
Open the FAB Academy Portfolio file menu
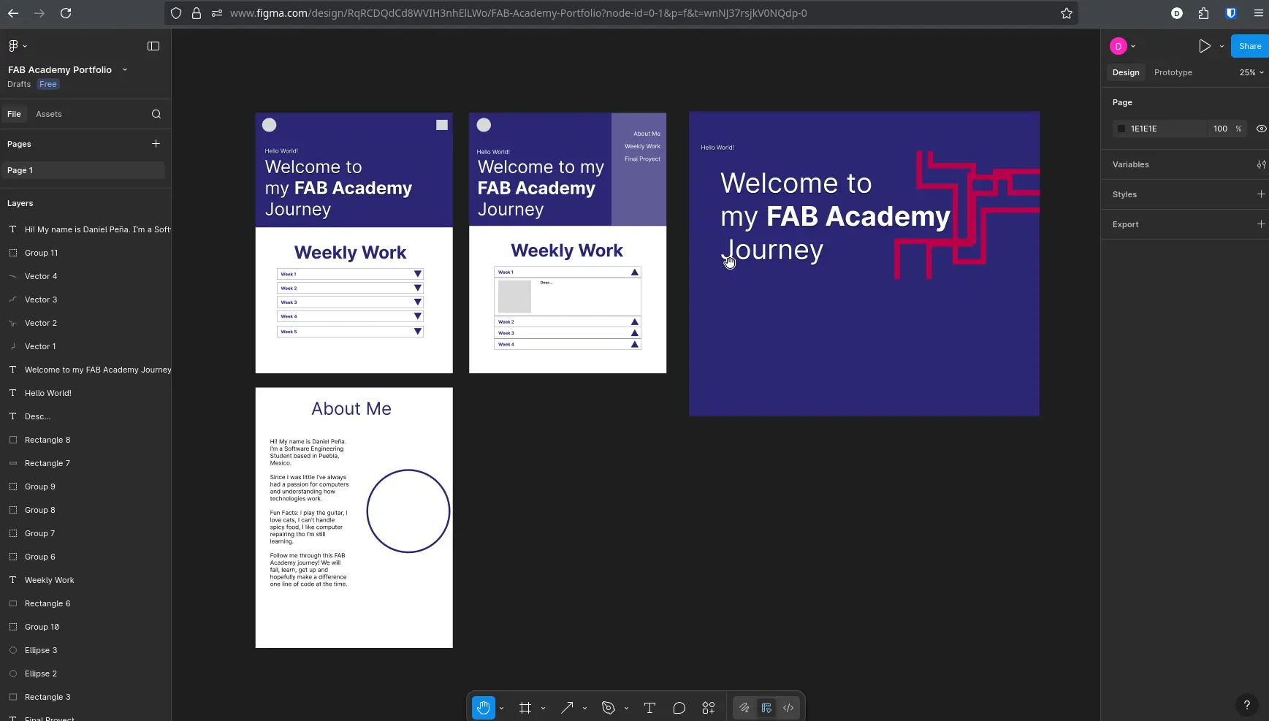[125, 69]
